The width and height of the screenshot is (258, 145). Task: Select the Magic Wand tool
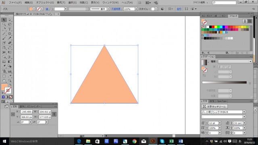click(x=4, y=24)
